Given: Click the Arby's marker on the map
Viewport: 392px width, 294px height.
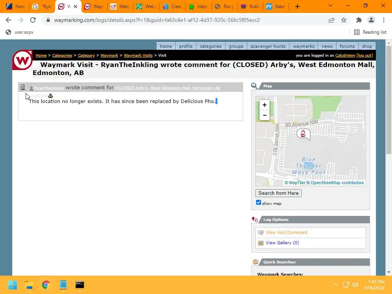Looking at the screenshot, I should pyautogui.click(x=303, y=134).
